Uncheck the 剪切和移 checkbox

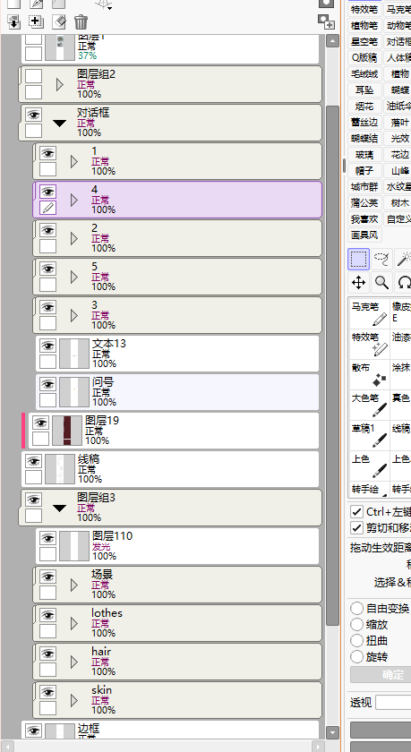pos(356,527)
